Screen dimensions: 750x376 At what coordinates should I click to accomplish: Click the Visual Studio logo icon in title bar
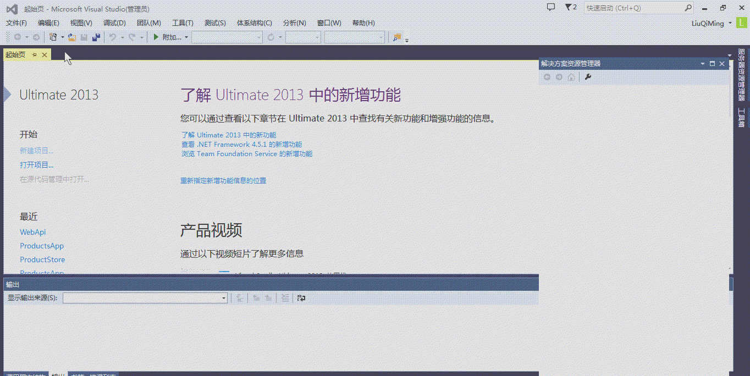(x=12, y=9)
